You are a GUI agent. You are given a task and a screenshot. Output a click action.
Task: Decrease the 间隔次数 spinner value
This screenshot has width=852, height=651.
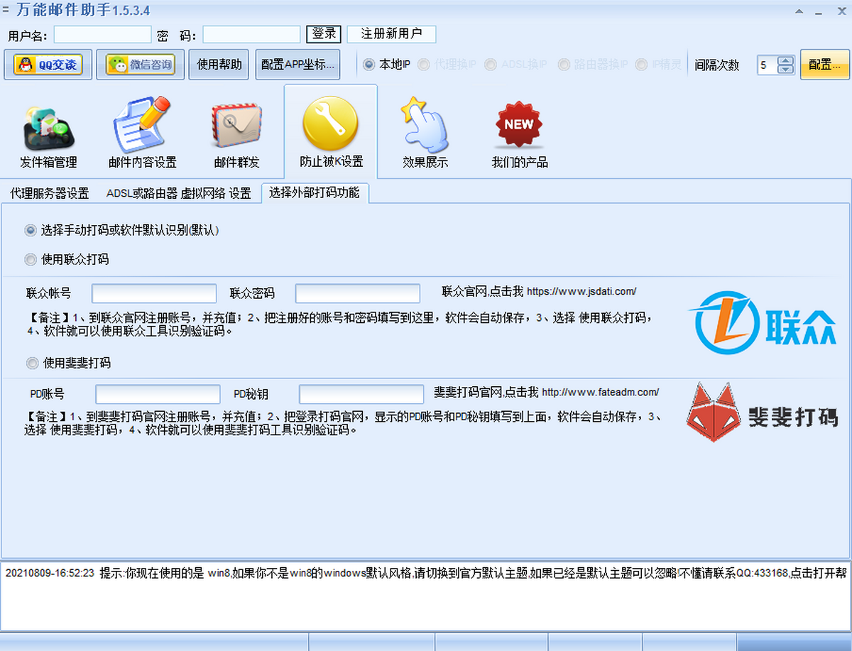(x=785, y=69)
